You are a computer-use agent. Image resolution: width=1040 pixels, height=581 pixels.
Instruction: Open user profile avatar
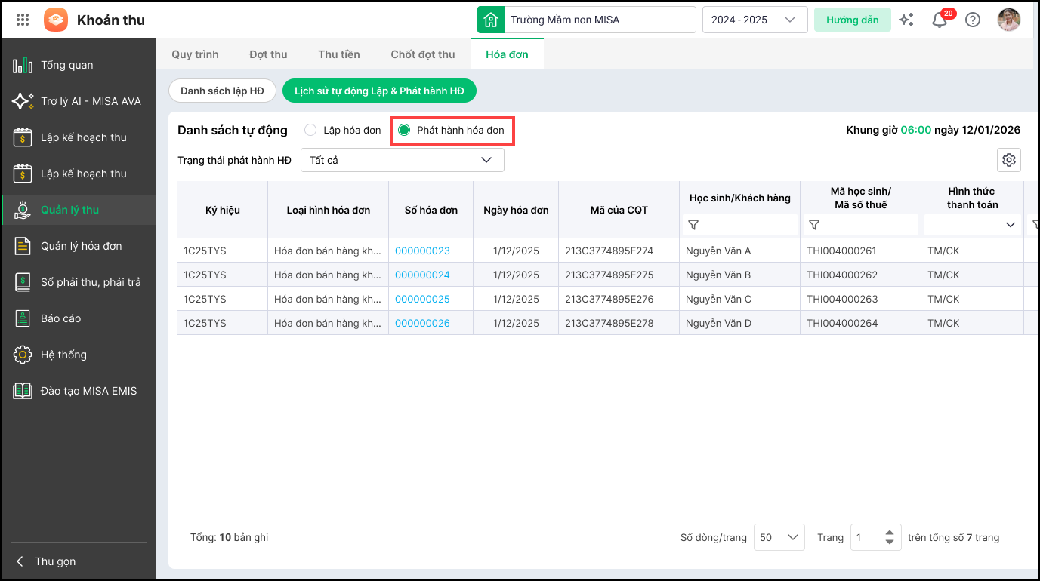click(x=1009, y=20)
